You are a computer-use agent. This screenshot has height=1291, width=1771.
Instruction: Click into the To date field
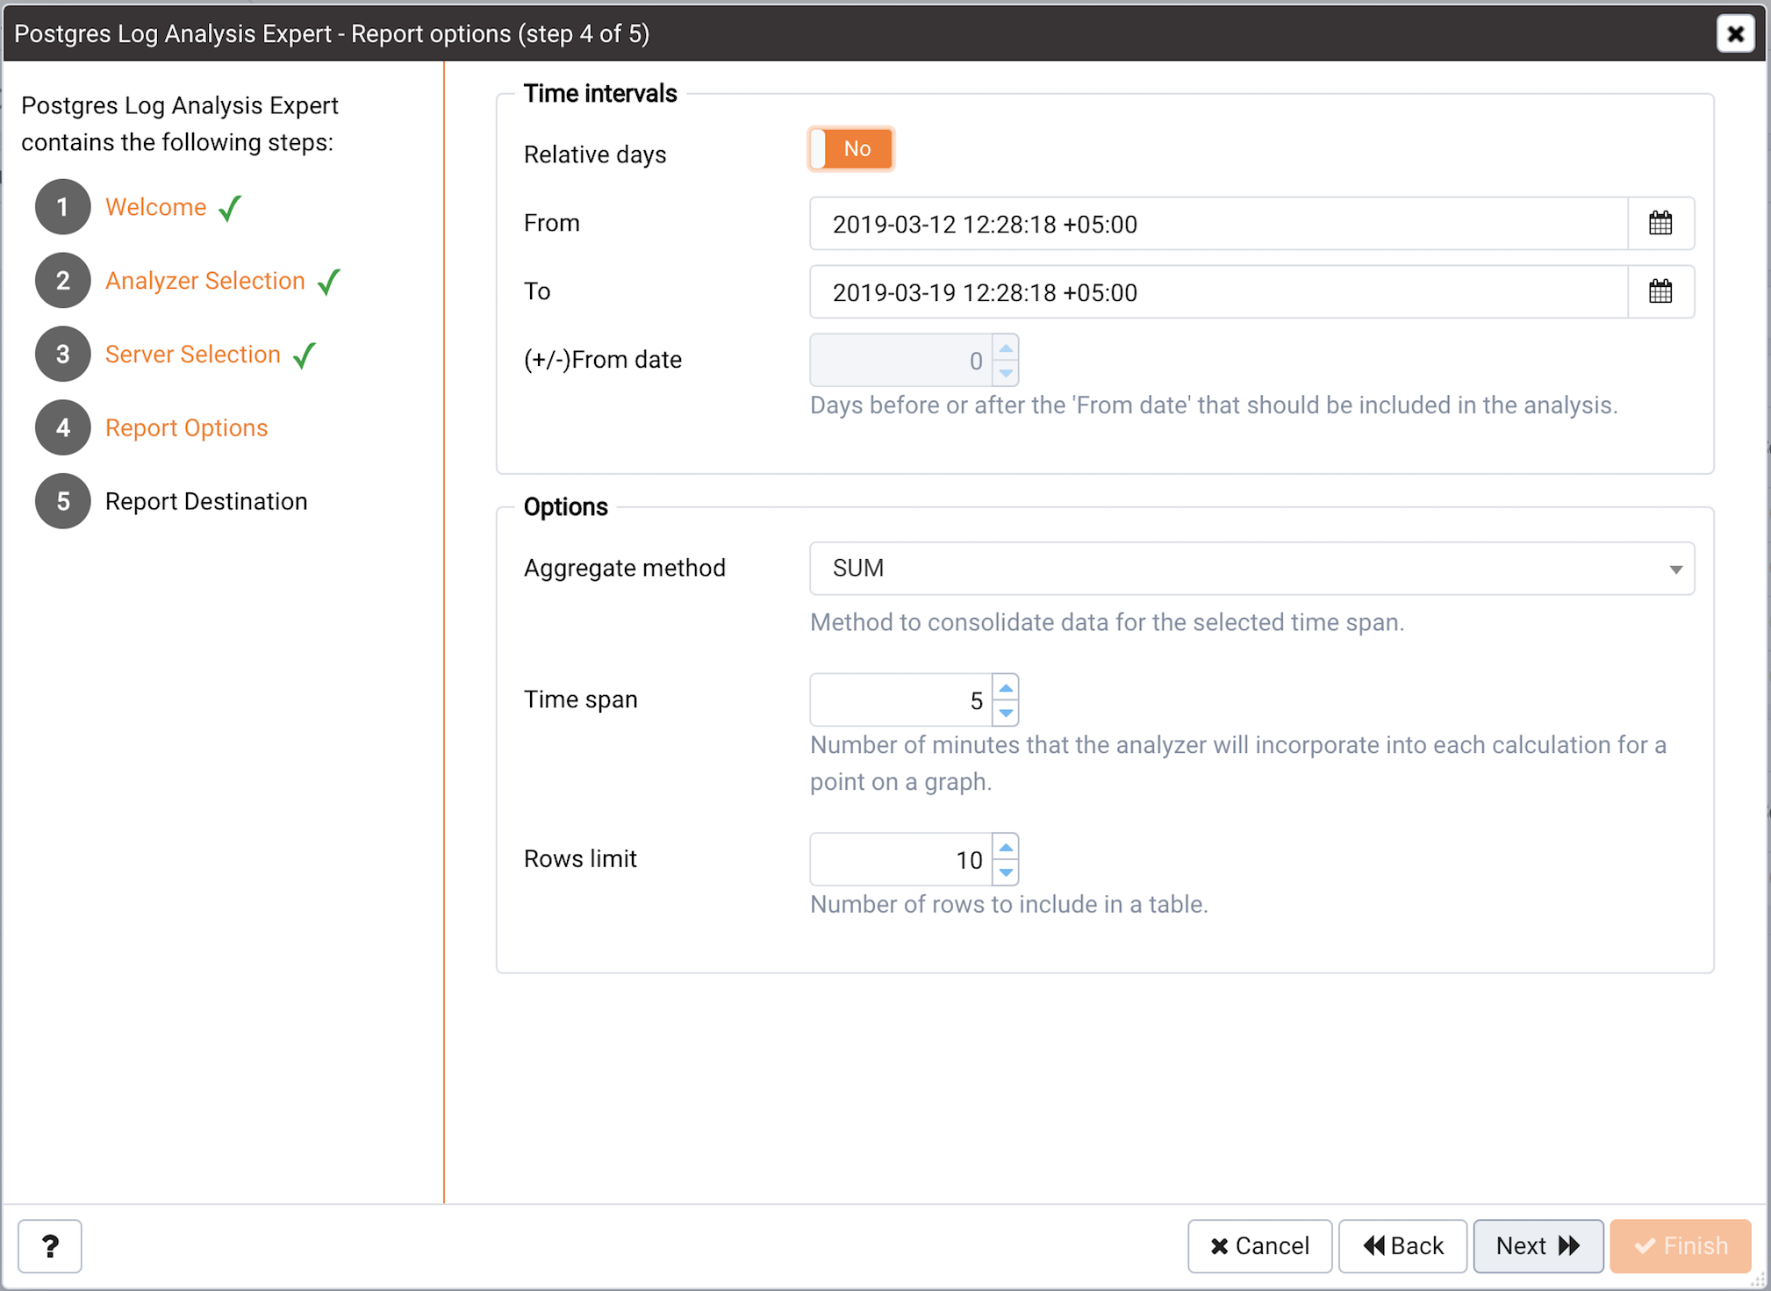(1218, 292)
